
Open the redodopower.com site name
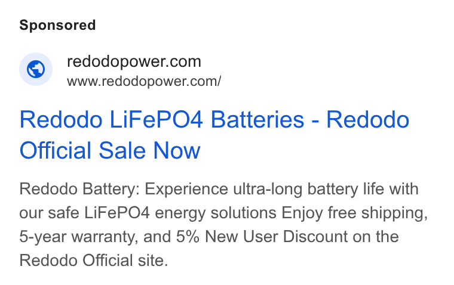(134, 61)
